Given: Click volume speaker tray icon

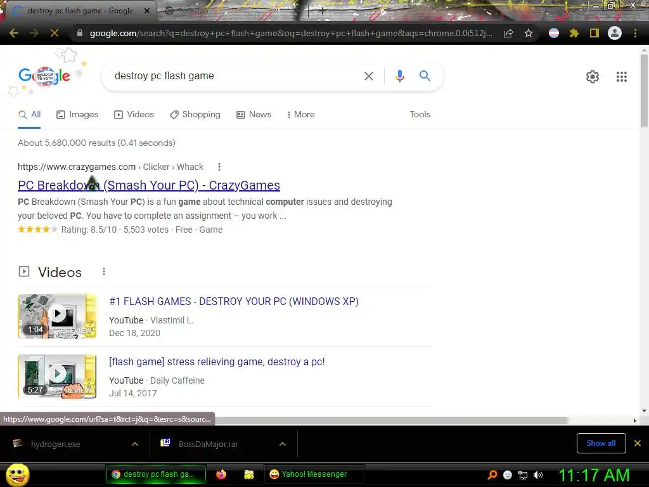Looking at the screenshot, I should tap(538, 475).
